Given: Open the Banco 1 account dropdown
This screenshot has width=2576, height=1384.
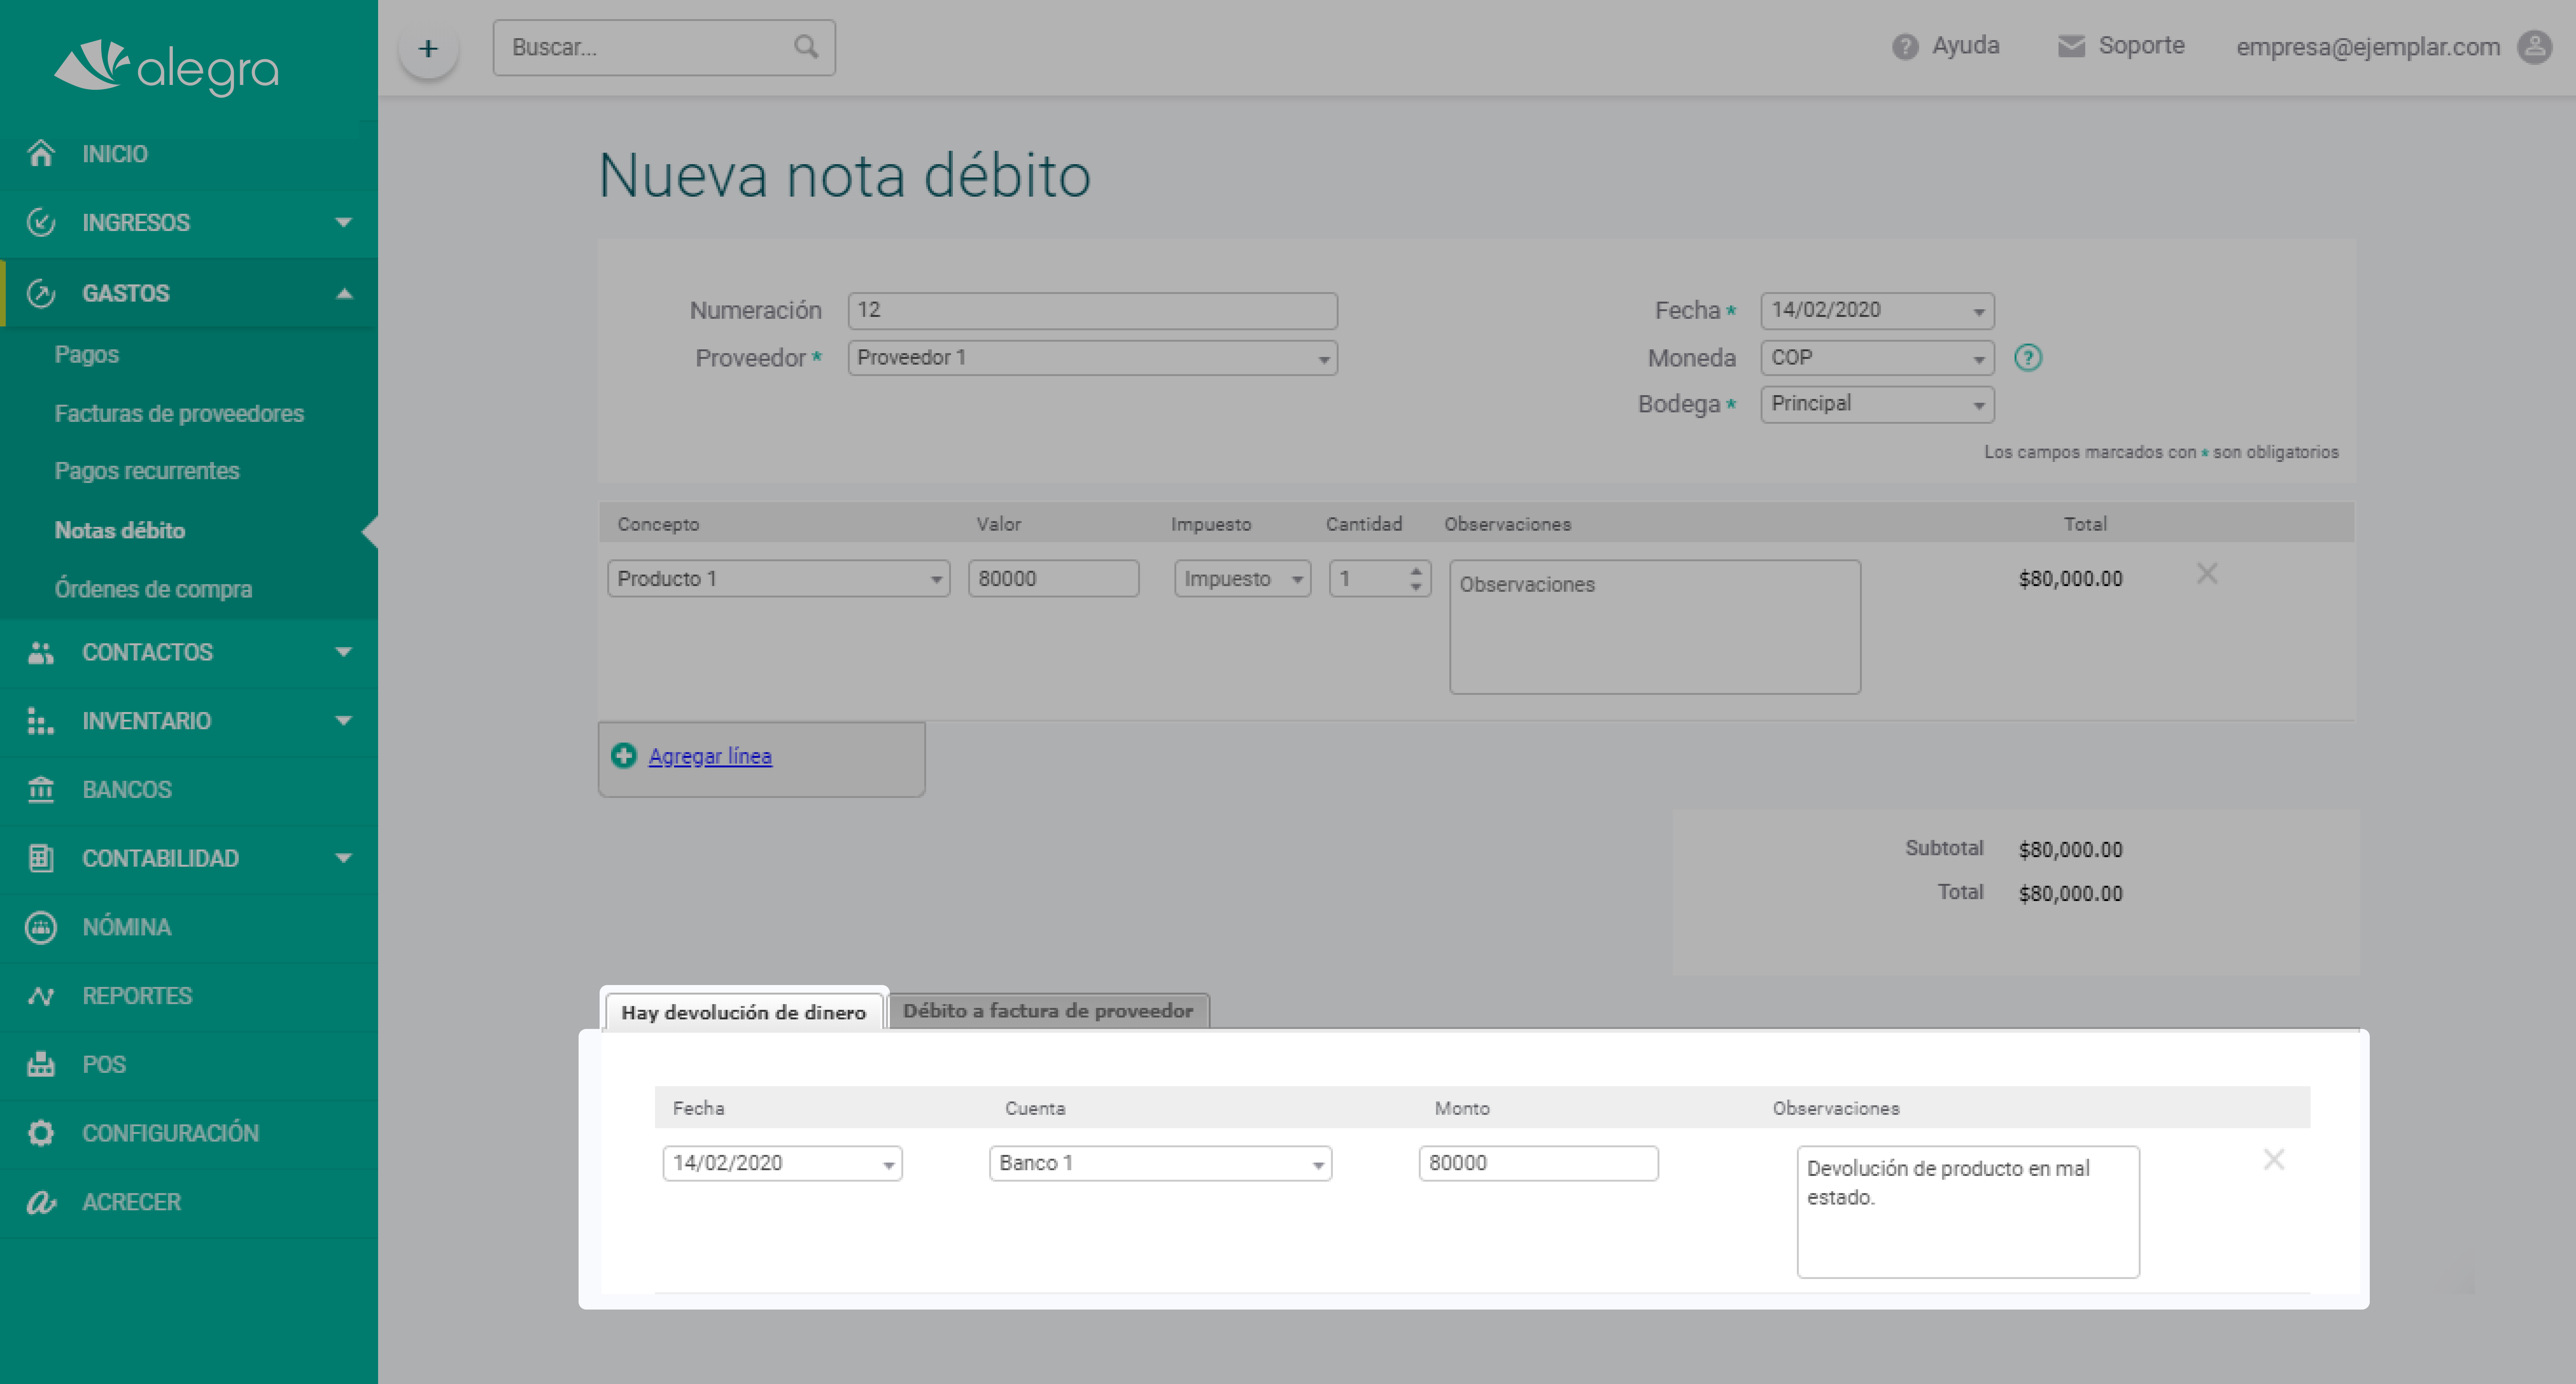Looking at the screenshot, I should [x=1160, y=1163].
